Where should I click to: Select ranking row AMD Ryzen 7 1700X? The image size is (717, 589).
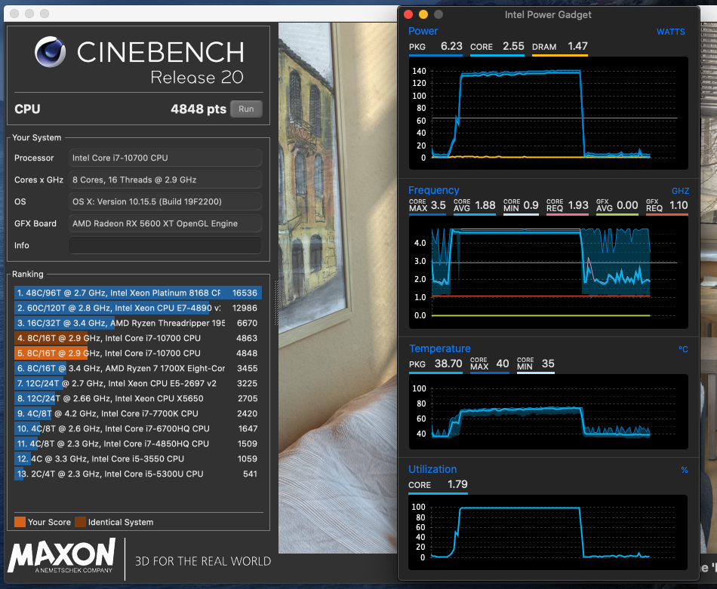[137, 368]
